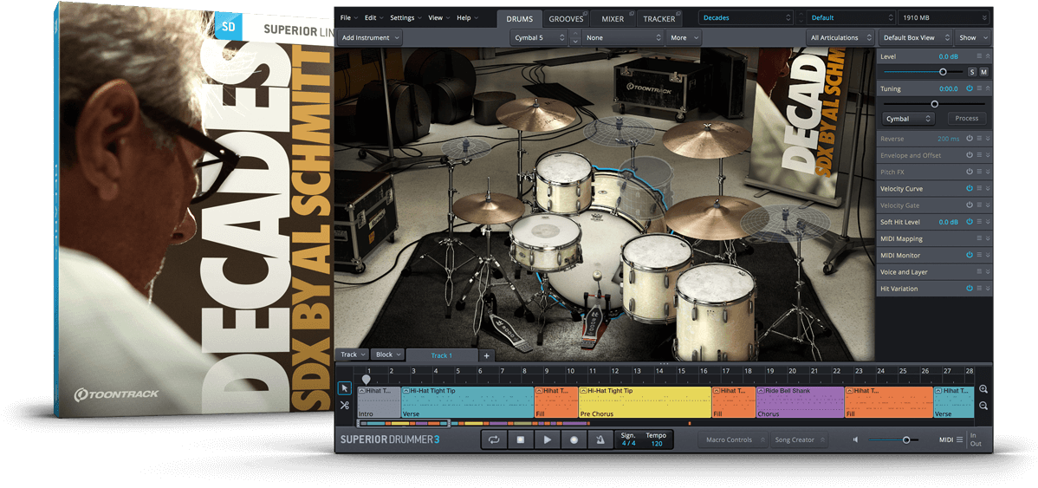Image resolution: width=1038 pixels, height=488 pixels.
Task: Select the scissors cut tool
Action: (344, 406)
